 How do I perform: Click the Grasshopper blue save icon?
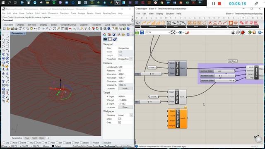point(142,32)
